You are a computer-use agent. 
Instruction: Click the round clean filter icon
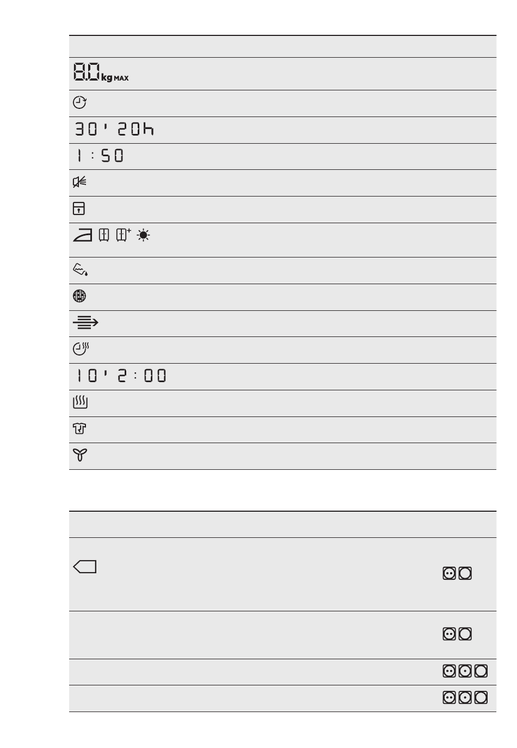(x=79, y=296)
